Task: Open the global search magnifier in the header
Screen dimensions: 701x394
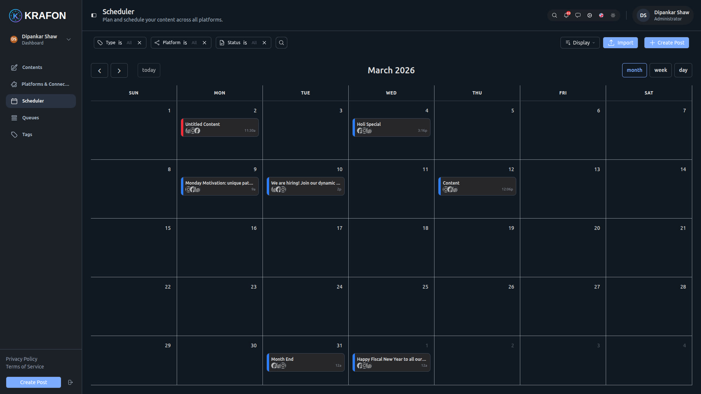Action: click(555, 15)
